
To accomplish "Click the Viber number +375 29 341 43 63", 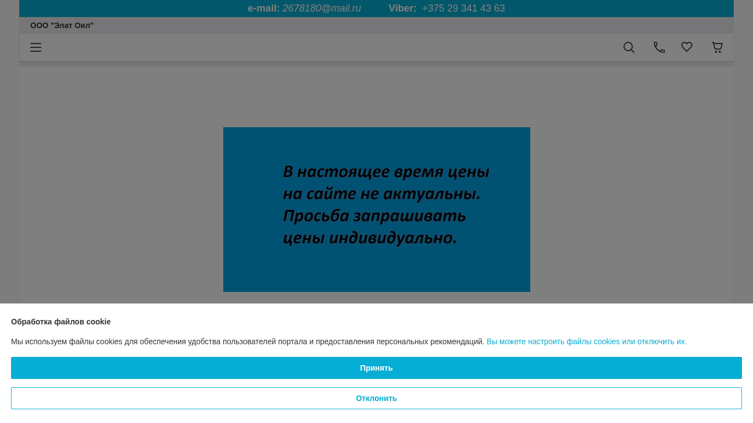I will coord(463,8).
